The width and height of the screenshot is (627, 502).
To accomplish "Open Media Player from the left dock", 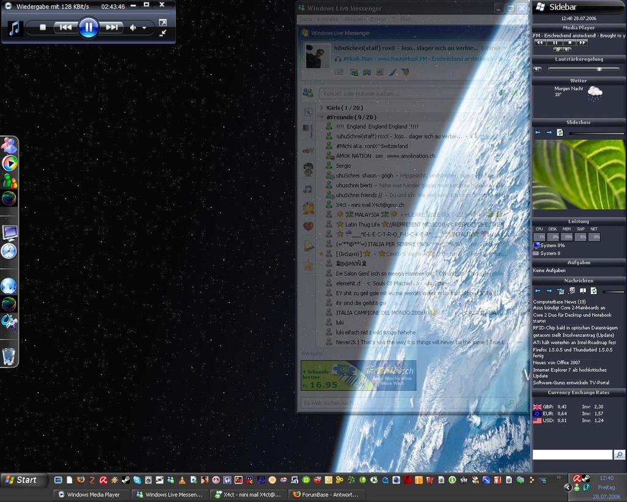I will coord(10,163).
